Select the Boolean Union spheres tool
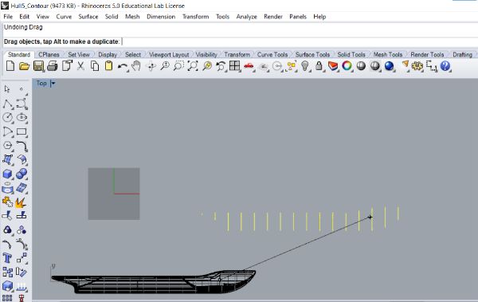 coord(22,174)
